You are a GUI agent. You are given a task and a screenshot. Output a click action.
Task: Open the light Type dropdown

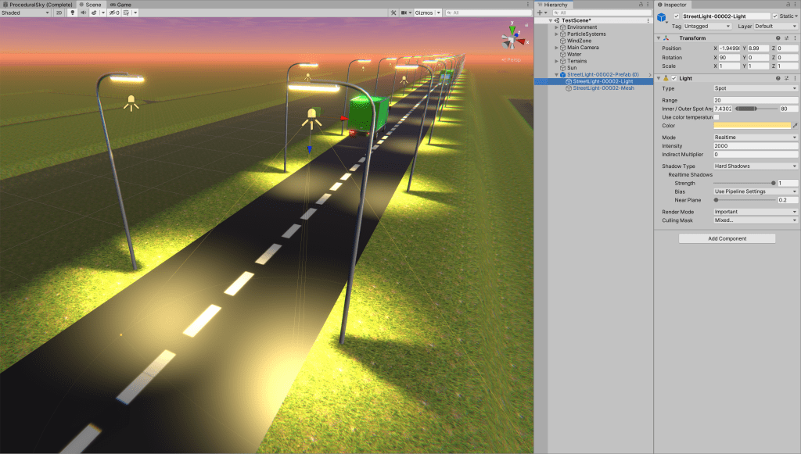[x=755, y=88]
